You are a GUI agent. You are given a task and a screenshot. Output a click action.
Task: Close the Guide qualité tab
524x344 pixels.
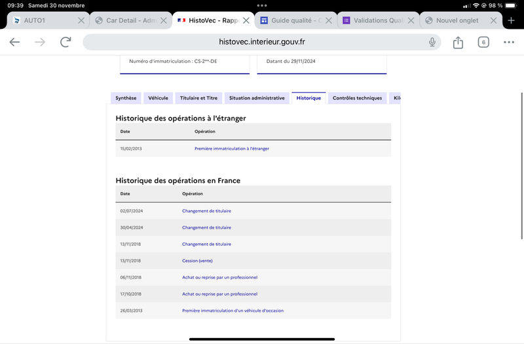[x=329, y=20]
